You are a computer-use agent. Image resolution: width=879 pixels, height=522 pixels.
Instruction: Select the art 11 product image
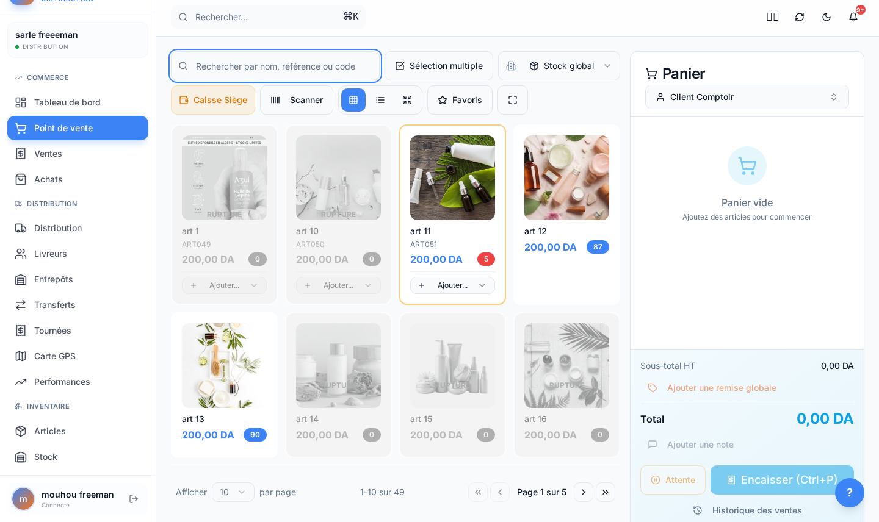click(x=452, y=177)
